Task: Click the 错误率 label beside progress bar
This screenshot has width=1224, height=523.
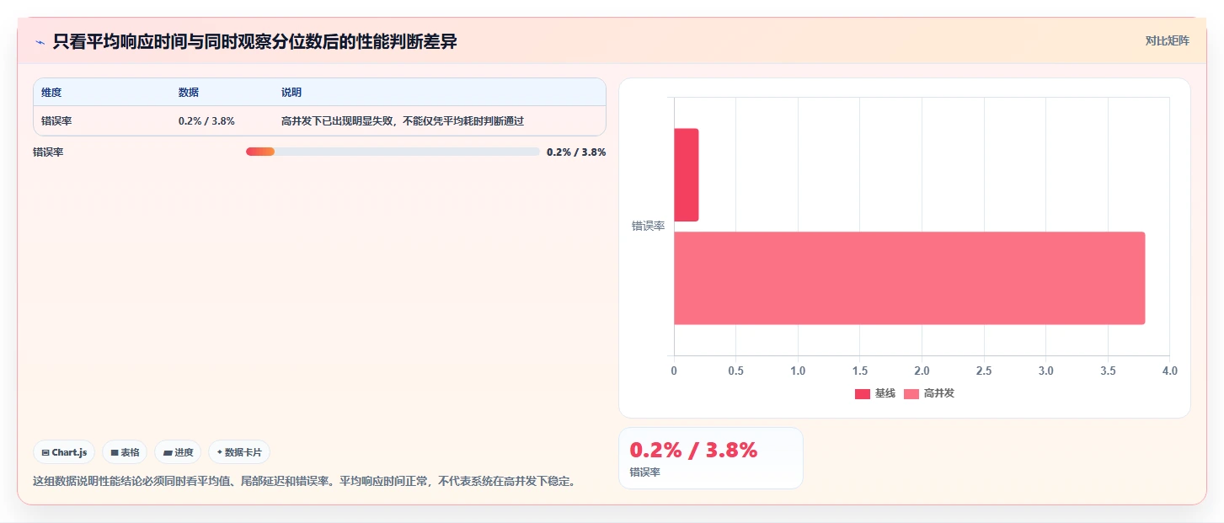Action: (48, 152)
